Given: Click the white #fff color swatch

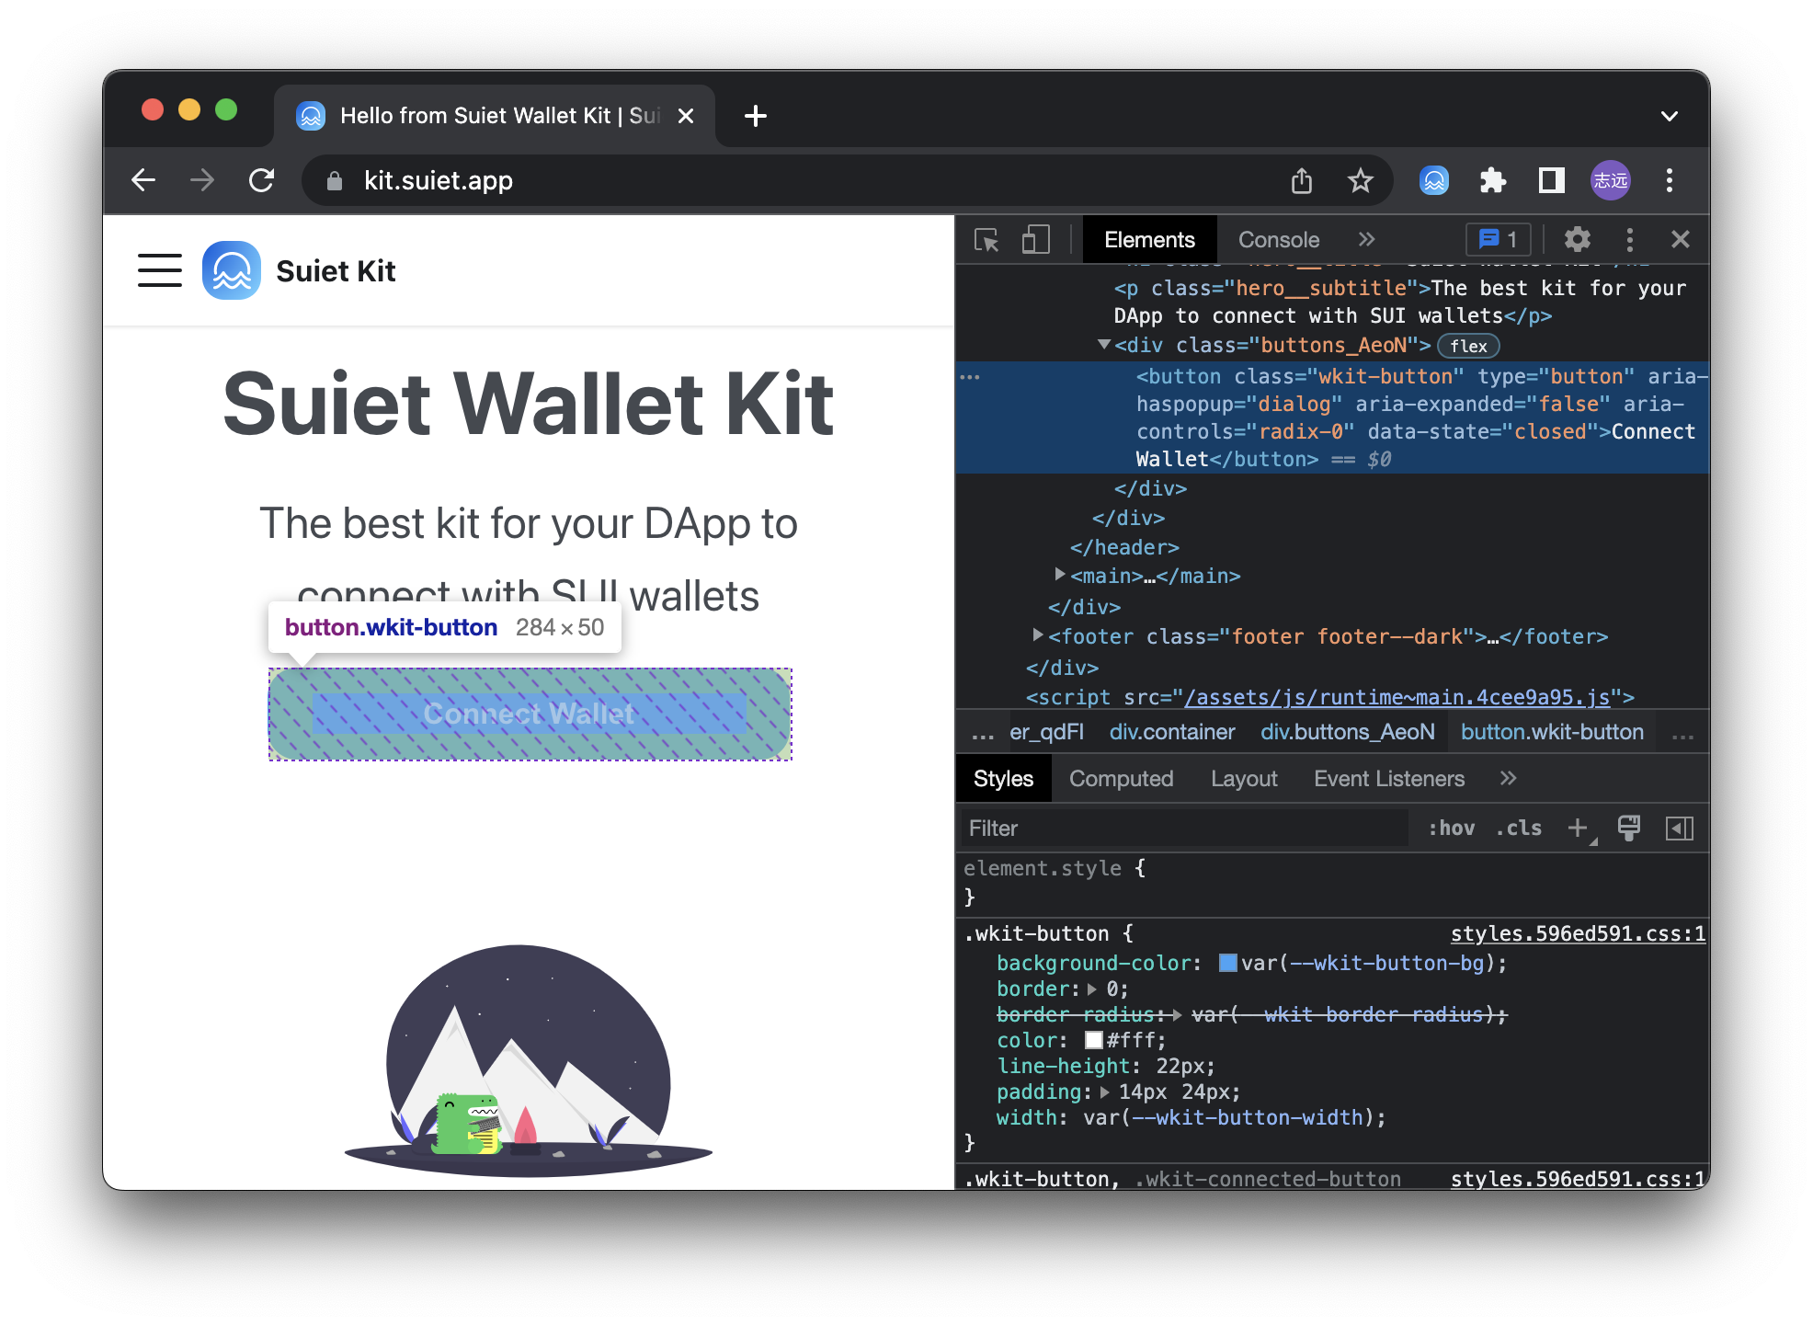Looking at the screenshot, I should pyautogui.click(x=1093, y=1040).
